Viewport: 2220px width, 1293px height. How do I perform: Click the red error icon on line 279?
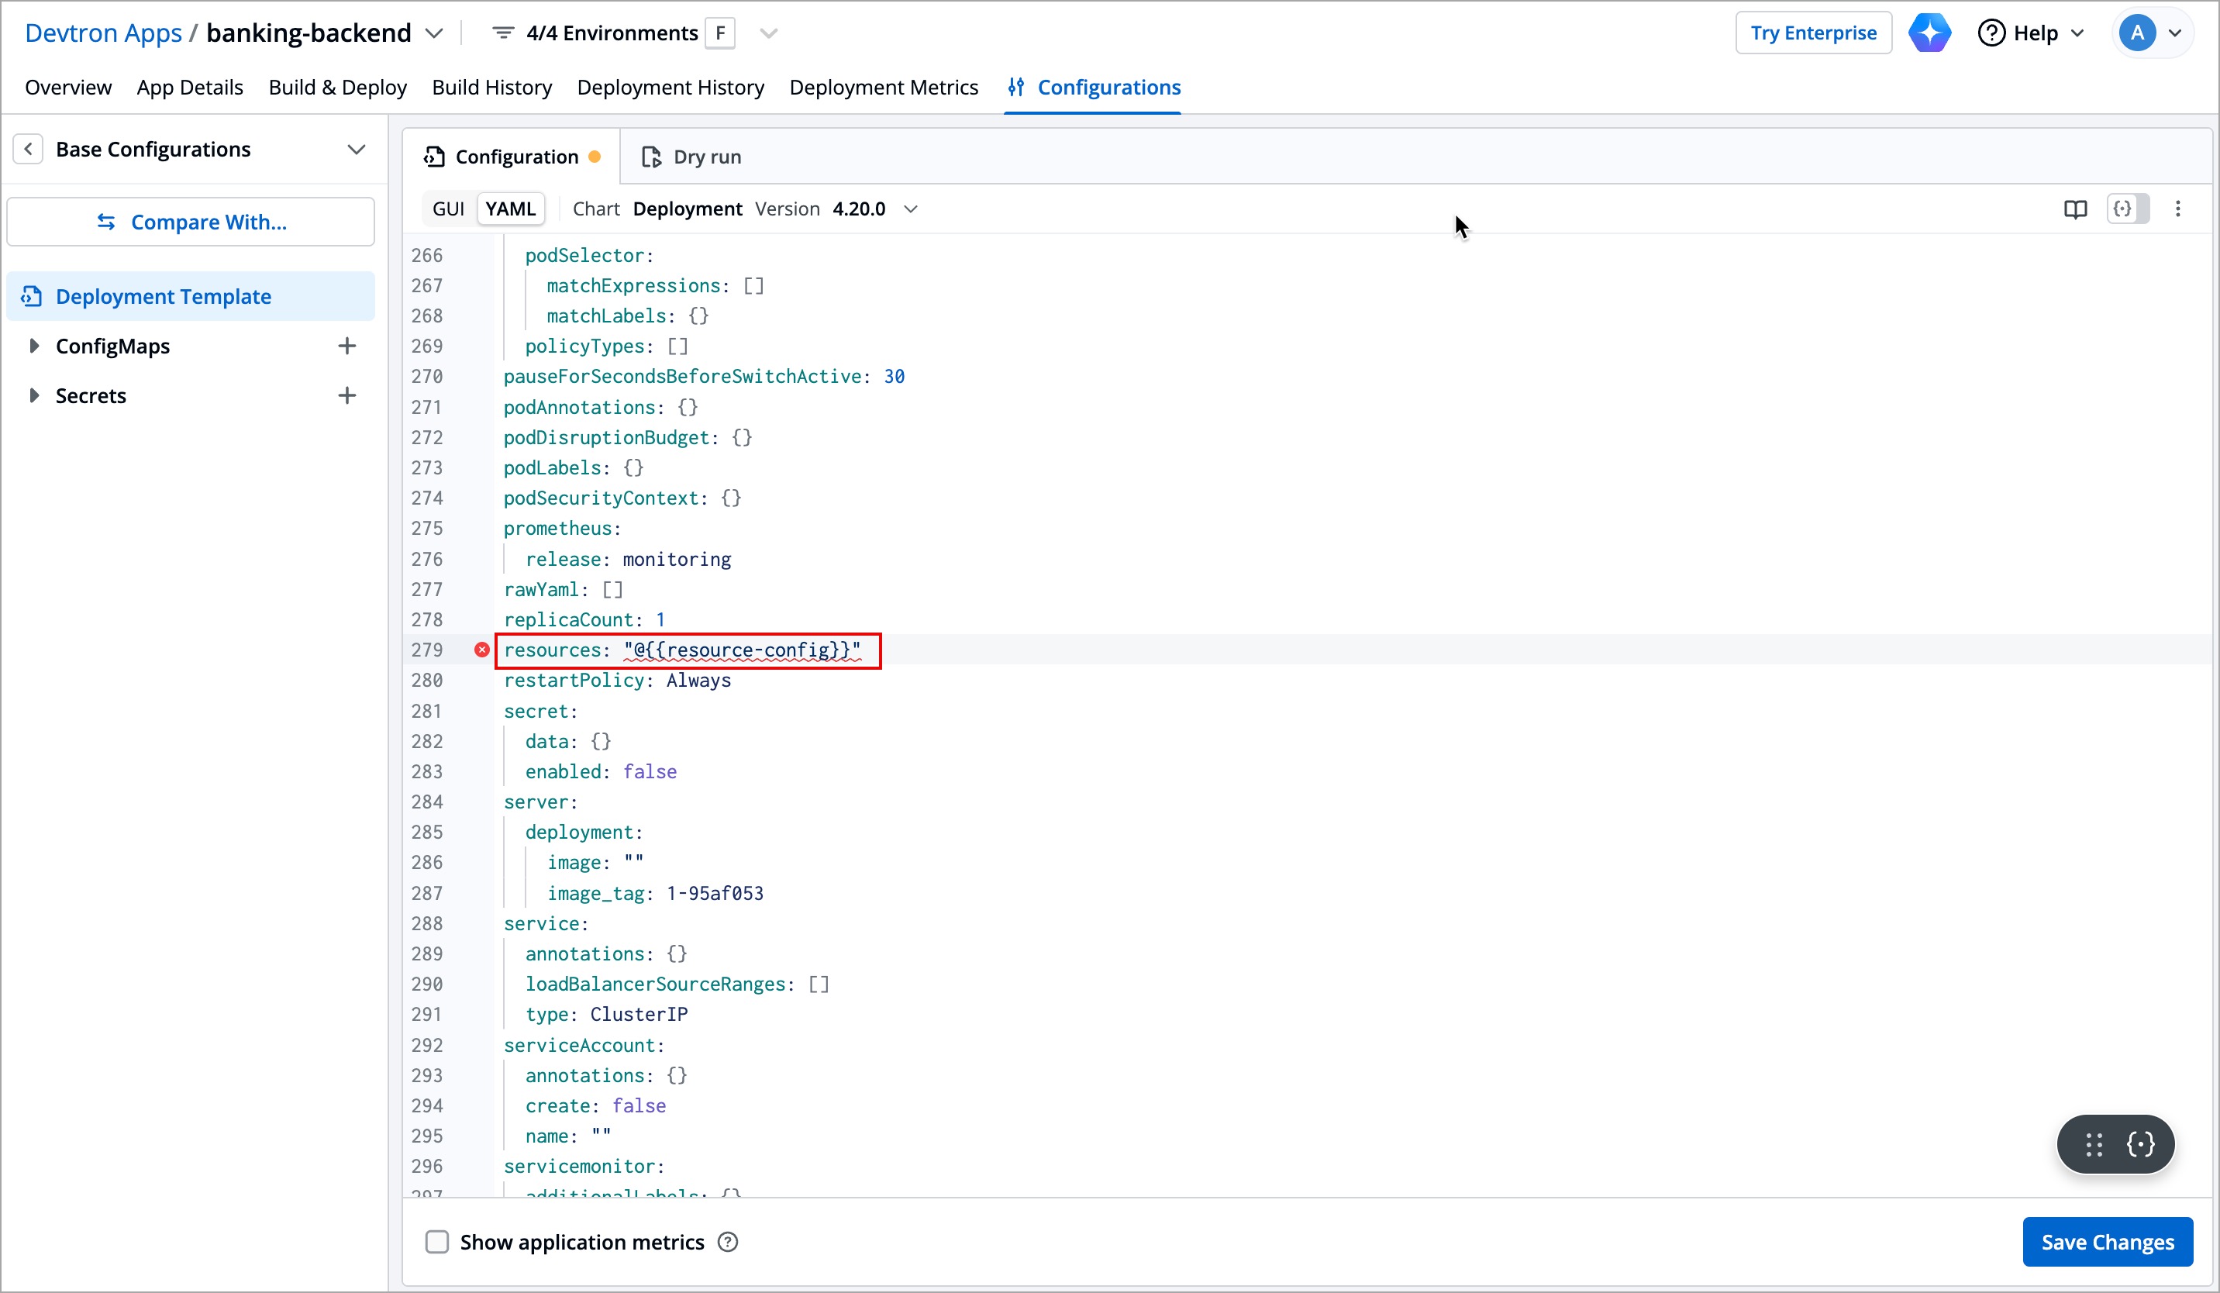482,650
